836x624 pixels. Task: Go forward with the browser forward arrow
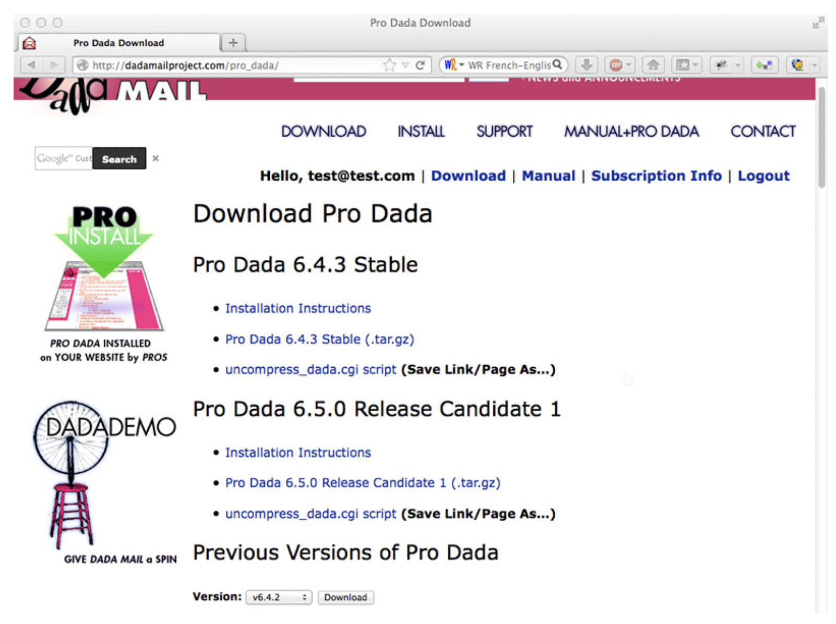(54, 65)
